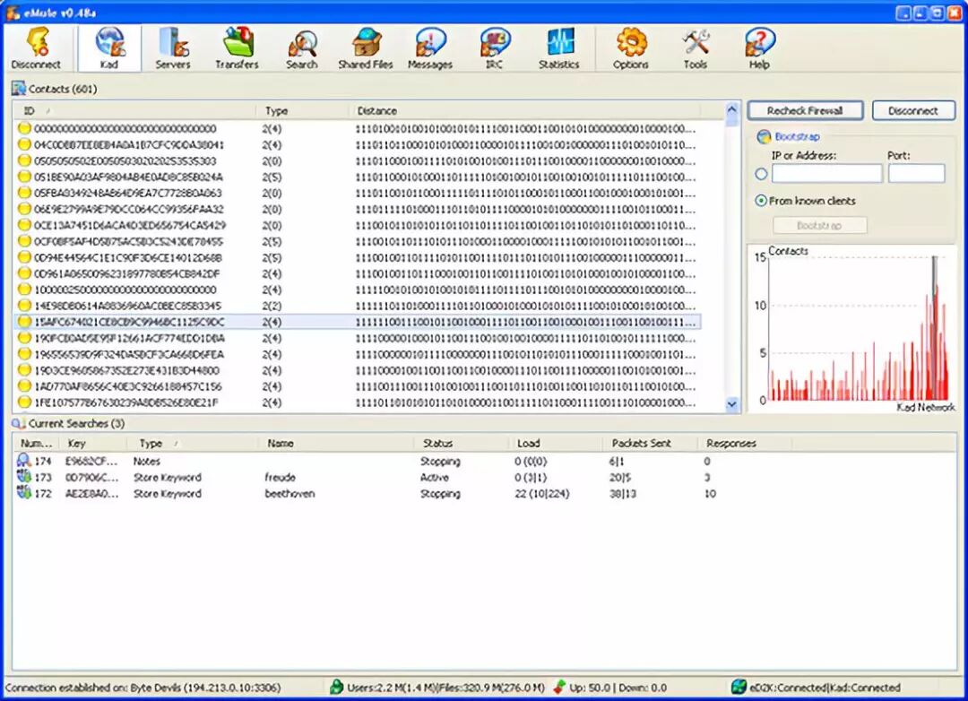Click the Disconnect toolbar icon
Screen dimensions: 968x701
pyautogui.click(x=35, y=48)
